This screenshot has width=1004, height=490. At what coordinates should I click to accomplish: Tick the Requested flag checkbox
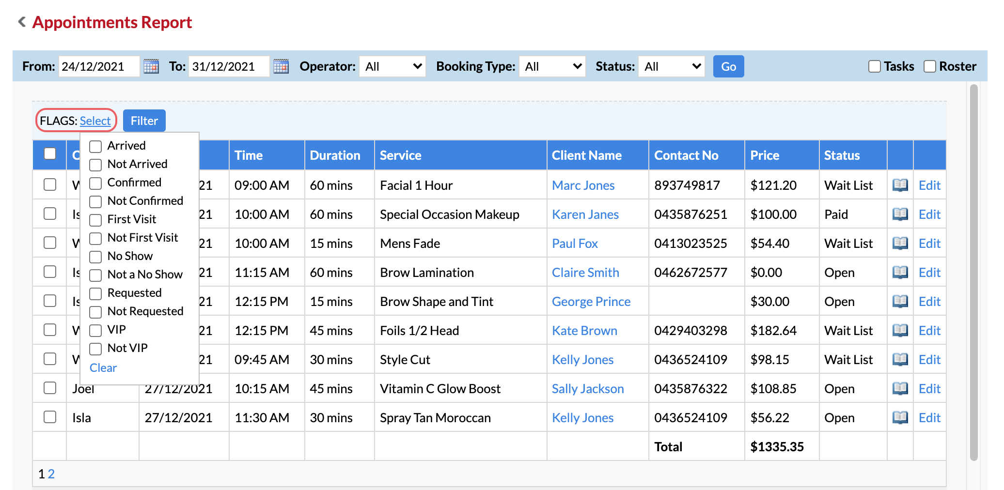pos(95,293)
